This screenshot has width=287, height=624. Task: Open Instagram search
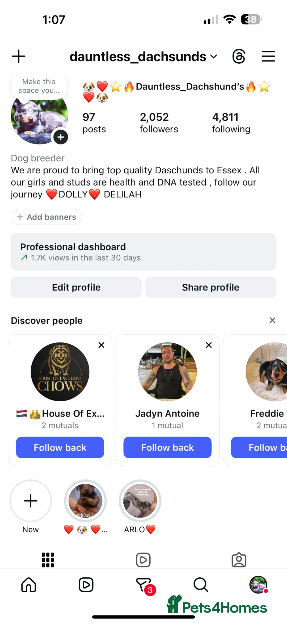click(201, 585)
